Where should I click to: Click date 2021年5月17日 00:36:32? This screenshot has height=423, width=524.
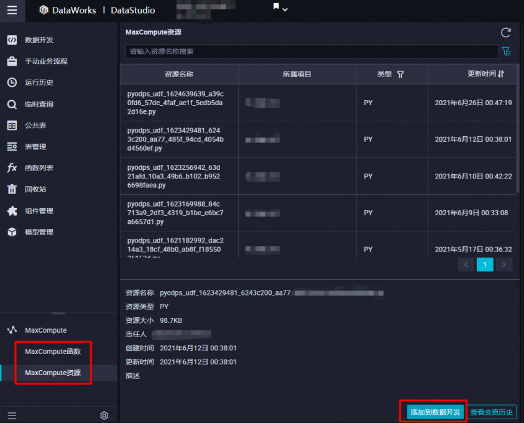473,249
